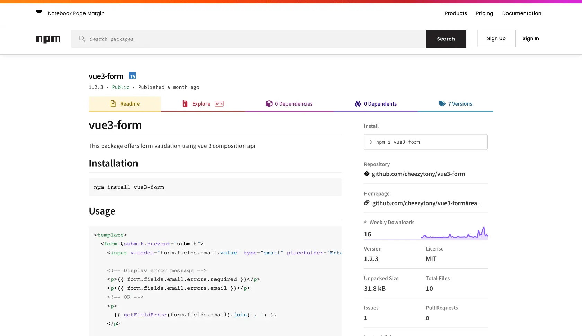The image size is (582, 336).
Task: Click the Display error message comment line
Action: pos(157,270)
